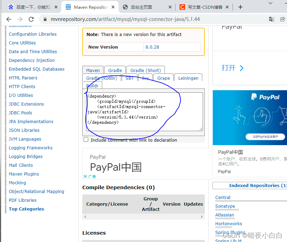The height and width of the screenshot is (242, 287).
Task: Open JVM Languages category
Action: tap(25, 139)
